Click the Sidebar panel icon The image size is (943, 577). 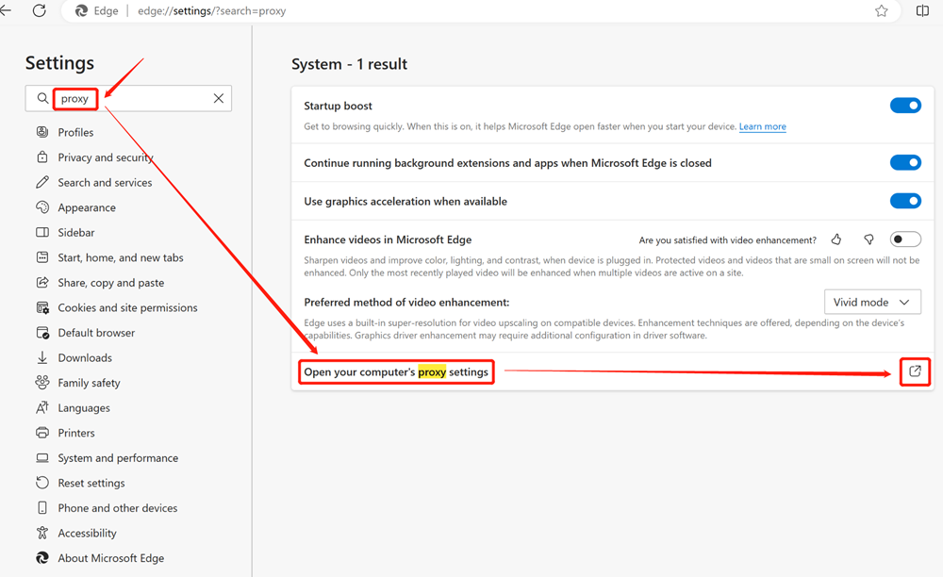pos(42,232)
